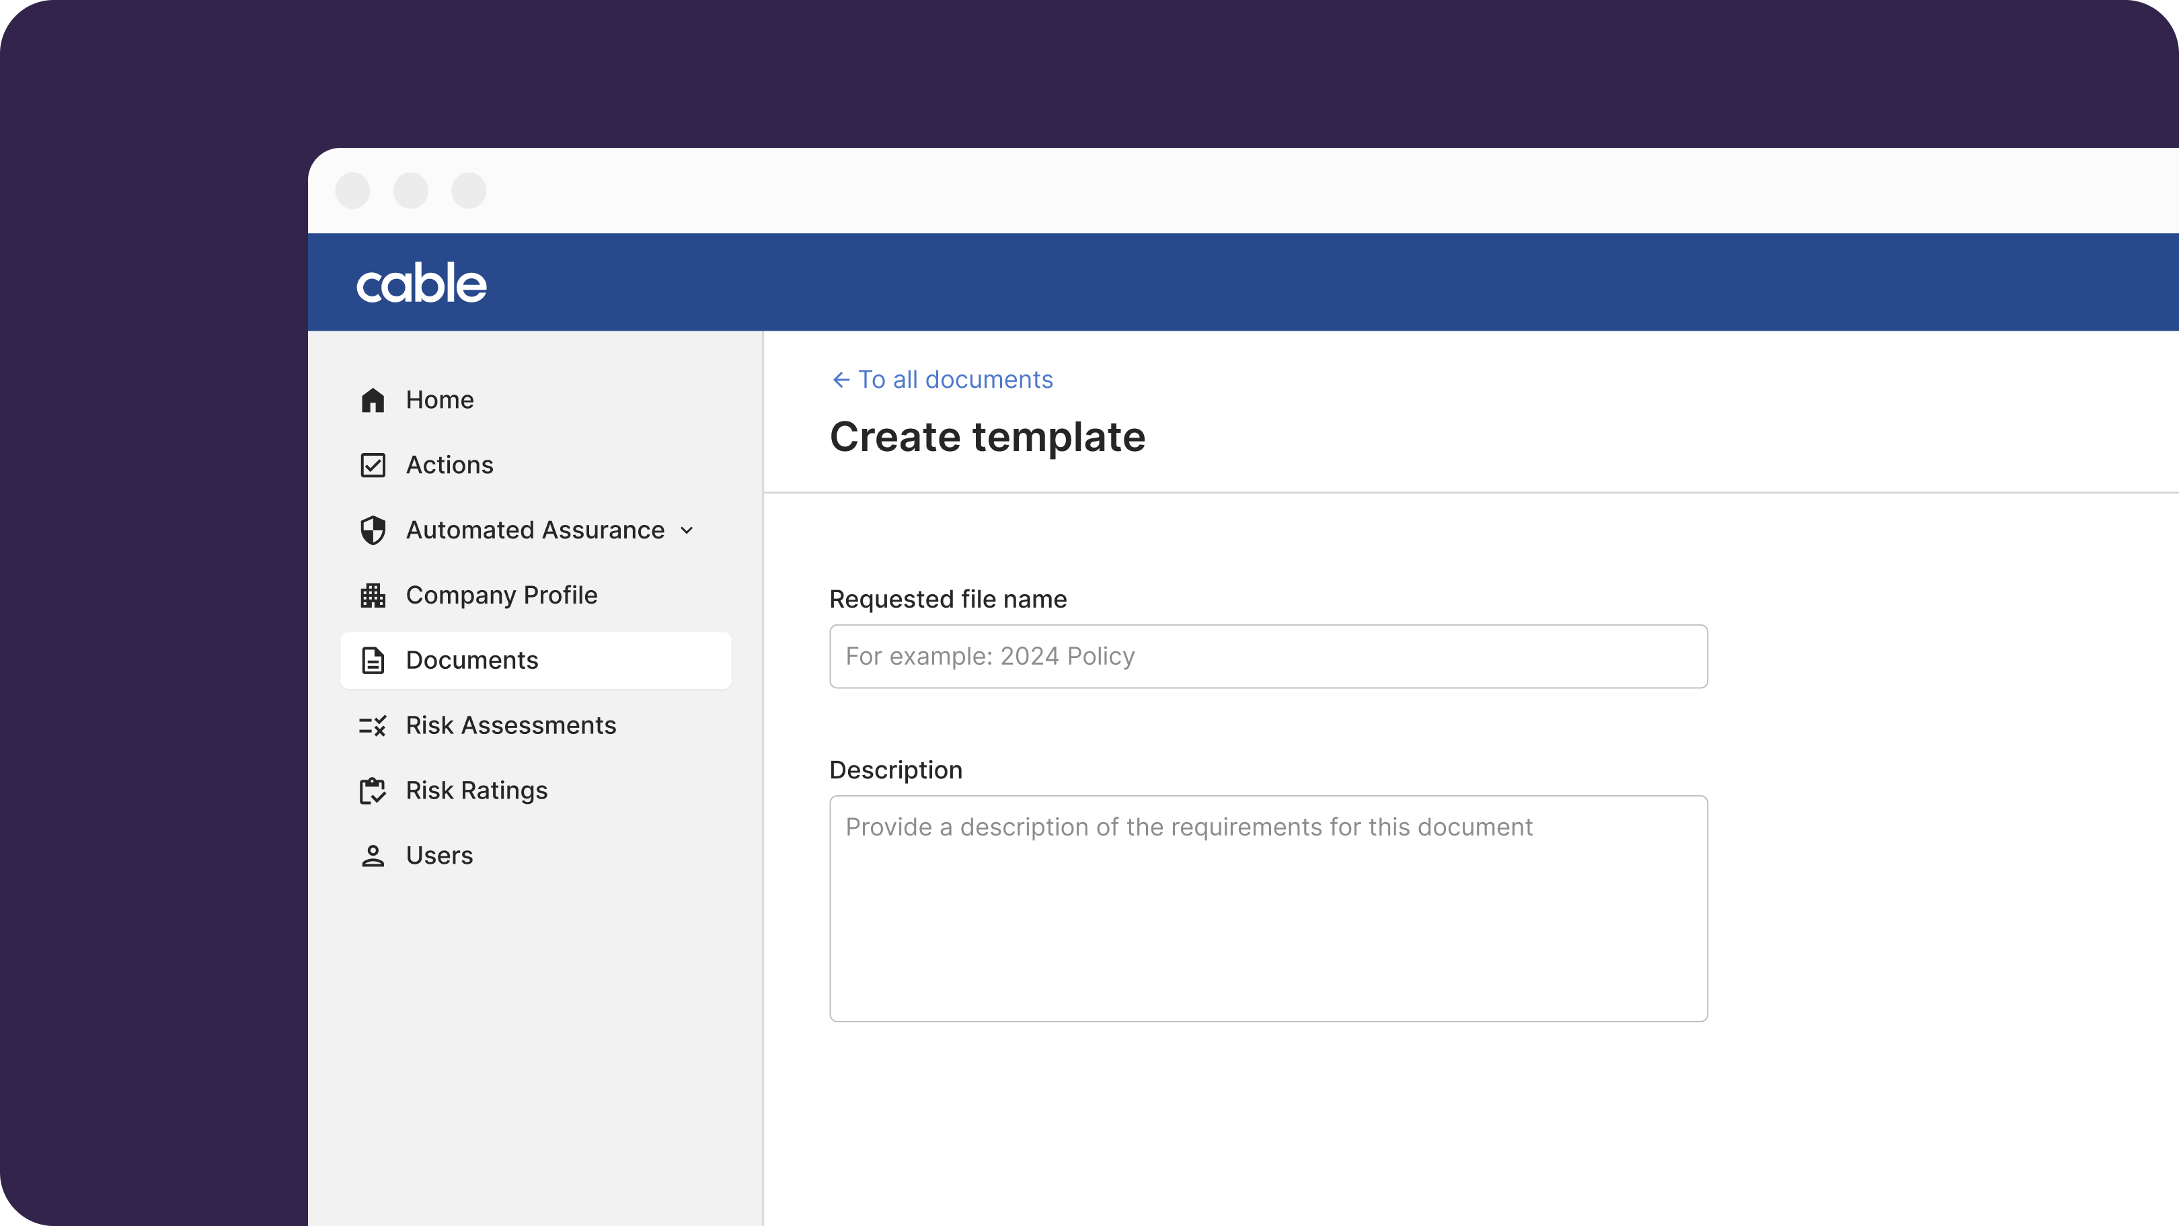The height and width of the screenshot is (1226, 2179).
Task: Click the Risk Ratings clipboard icon
Action: point(372,790)
